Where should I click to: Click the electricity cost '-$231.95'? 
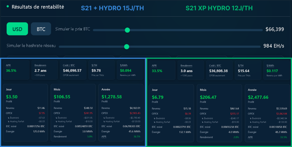tap(88, 118)
